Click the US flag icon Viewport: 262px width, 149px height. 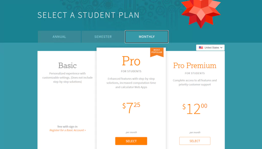coord(201,48)
